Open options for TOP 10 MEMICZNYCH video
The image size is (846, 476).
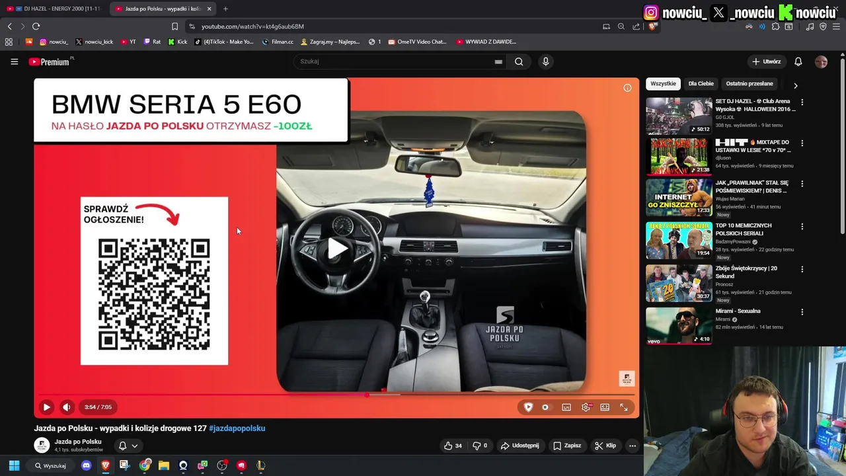pyautogui.click(x=802, y=227)
